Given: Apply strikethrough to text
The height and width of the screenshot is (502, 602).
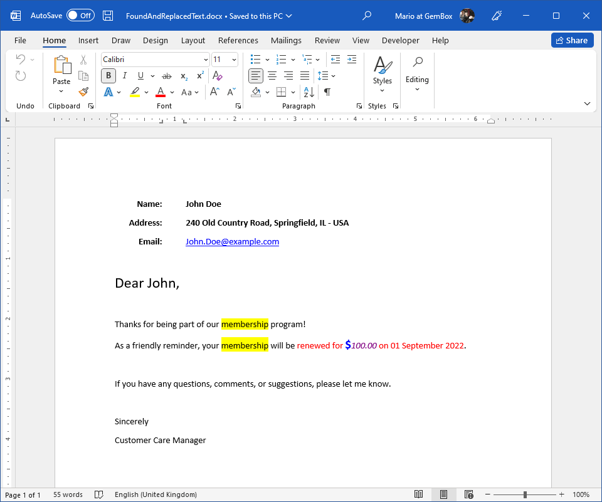Looking at the screenshot, I should [166, 76].
